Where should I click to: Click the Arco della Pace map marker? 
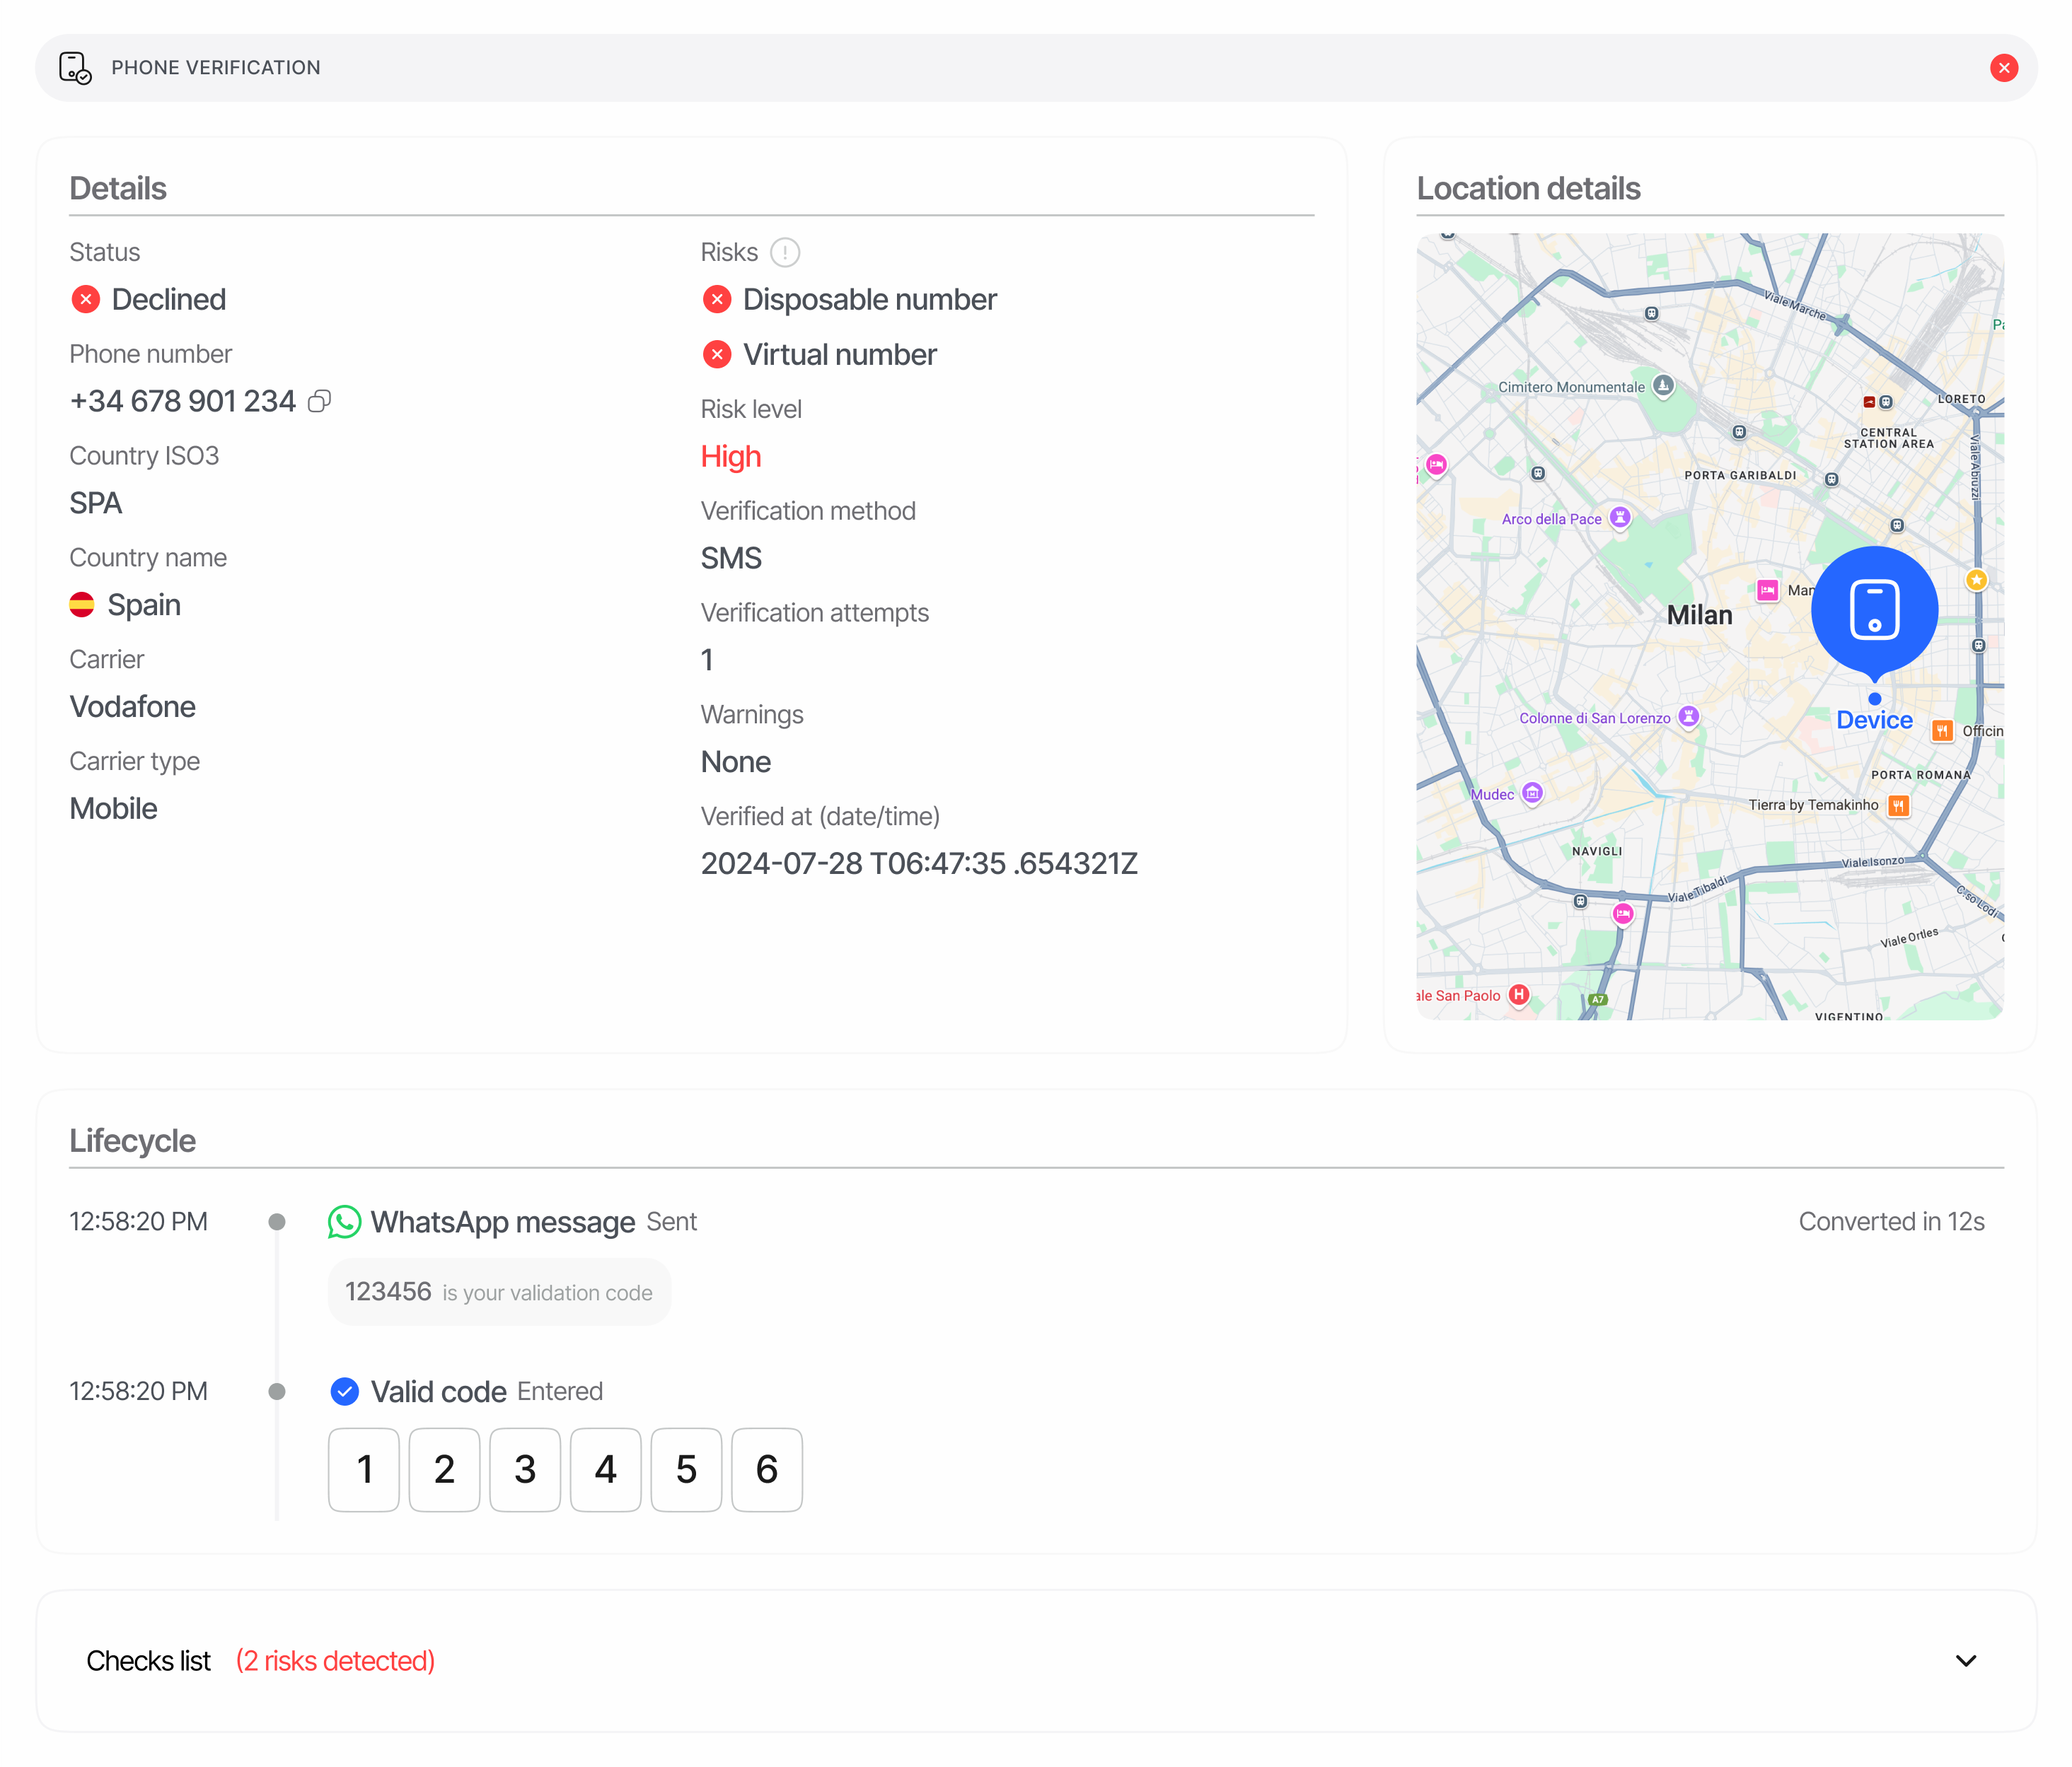[x=1620, y=517]
